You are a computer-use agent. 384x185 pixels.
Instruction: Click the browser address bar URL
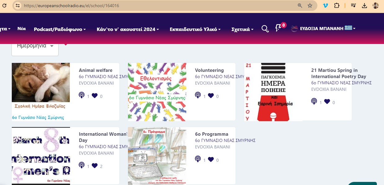tap(71, 6)
